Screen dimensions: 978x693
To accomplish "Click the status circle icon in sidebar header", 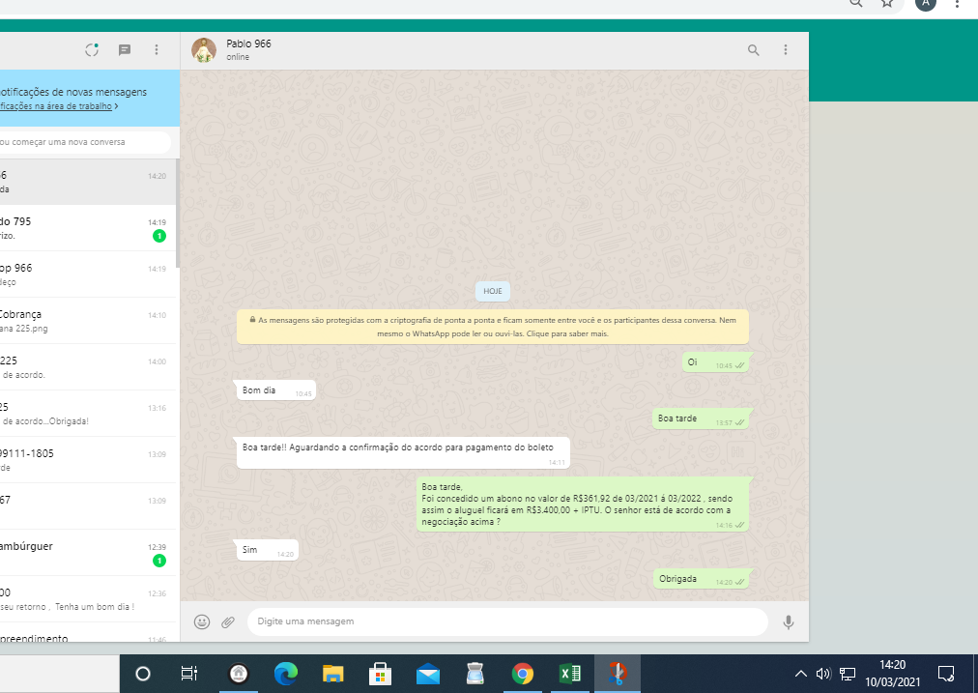I will pyautogui.click(x=93, y=50).
